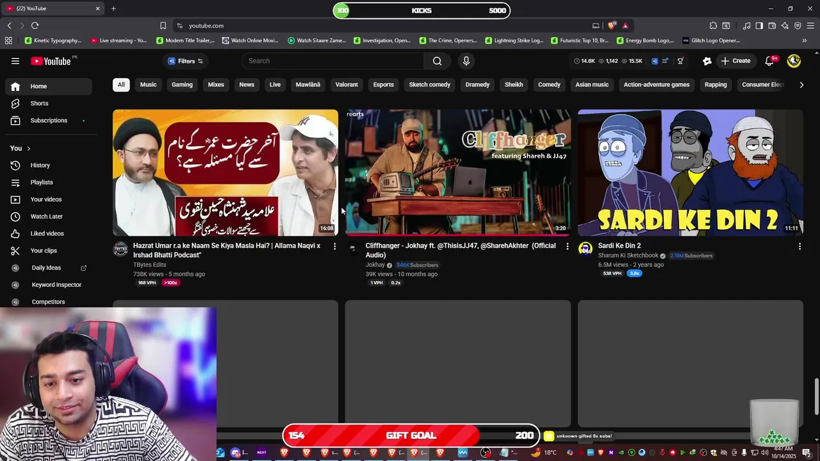The image size is (820, 461).
Task: Open Brave Shields lion icon
Action: point(612,26)
